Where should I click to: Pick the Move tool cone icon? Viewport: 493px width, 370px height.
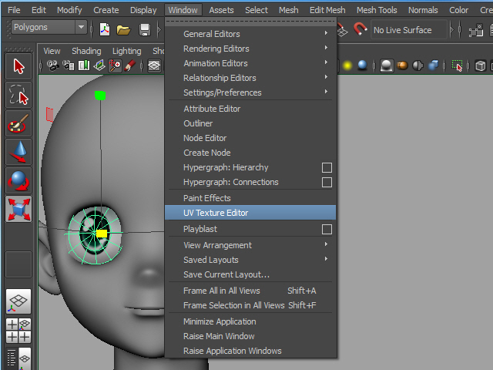tap(18, 152)
